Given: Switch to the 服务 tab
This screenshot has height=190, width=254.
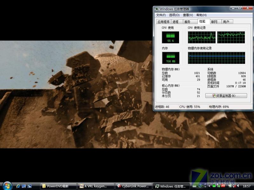Looking at the screenshot, I should coord(190,22).
